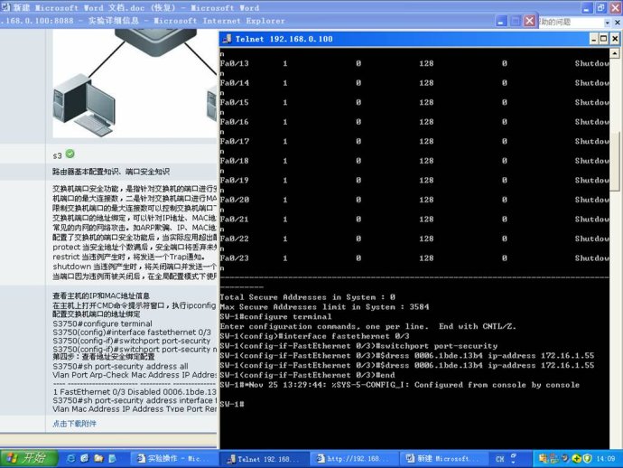Switch to 新建 Microsoft Word taskbar button
Screen dimensions: 623x468
[443, 459]
